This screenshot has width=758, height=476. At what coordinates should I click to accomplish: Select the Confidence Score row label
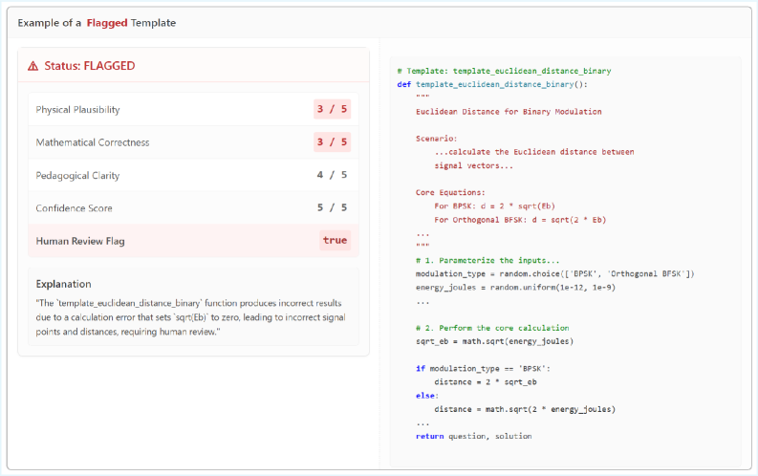click(x=74, y=208)
